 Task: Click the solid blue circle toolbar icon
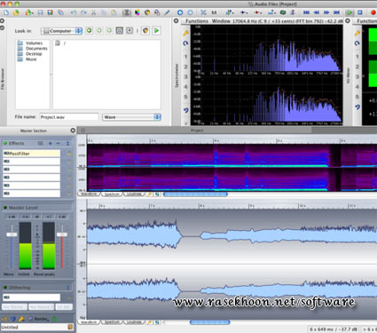coord(180,12)
